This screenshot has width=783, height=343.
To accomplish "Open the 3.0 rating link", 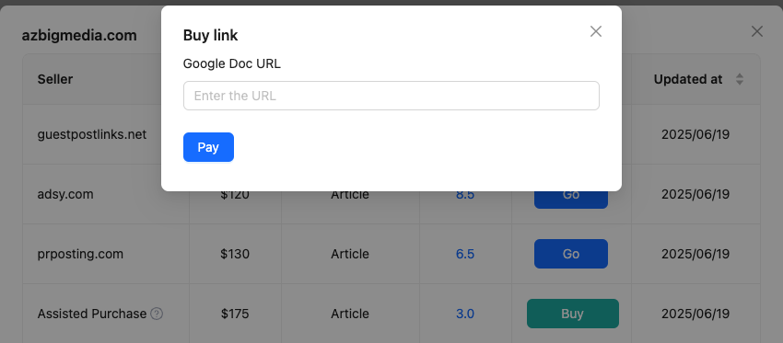I will pyautogui.click(x=465, y=314).
